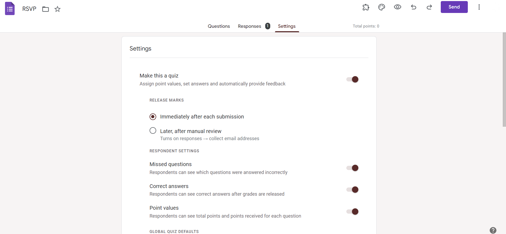This screenshot has height=234, width=506.
Task: Open the add-ons puzzle icon
Action: point(366,7)
